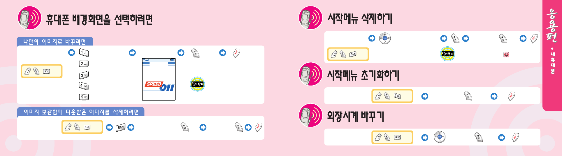Viewport: 562px width, 156px height.
Task: Open the 나만의 이미지로 바꾸려면 tab
Action: (55, 41)
